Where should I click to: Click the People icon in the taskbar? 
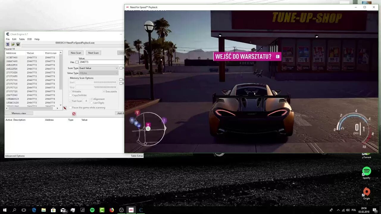click(x=331, y=210)
